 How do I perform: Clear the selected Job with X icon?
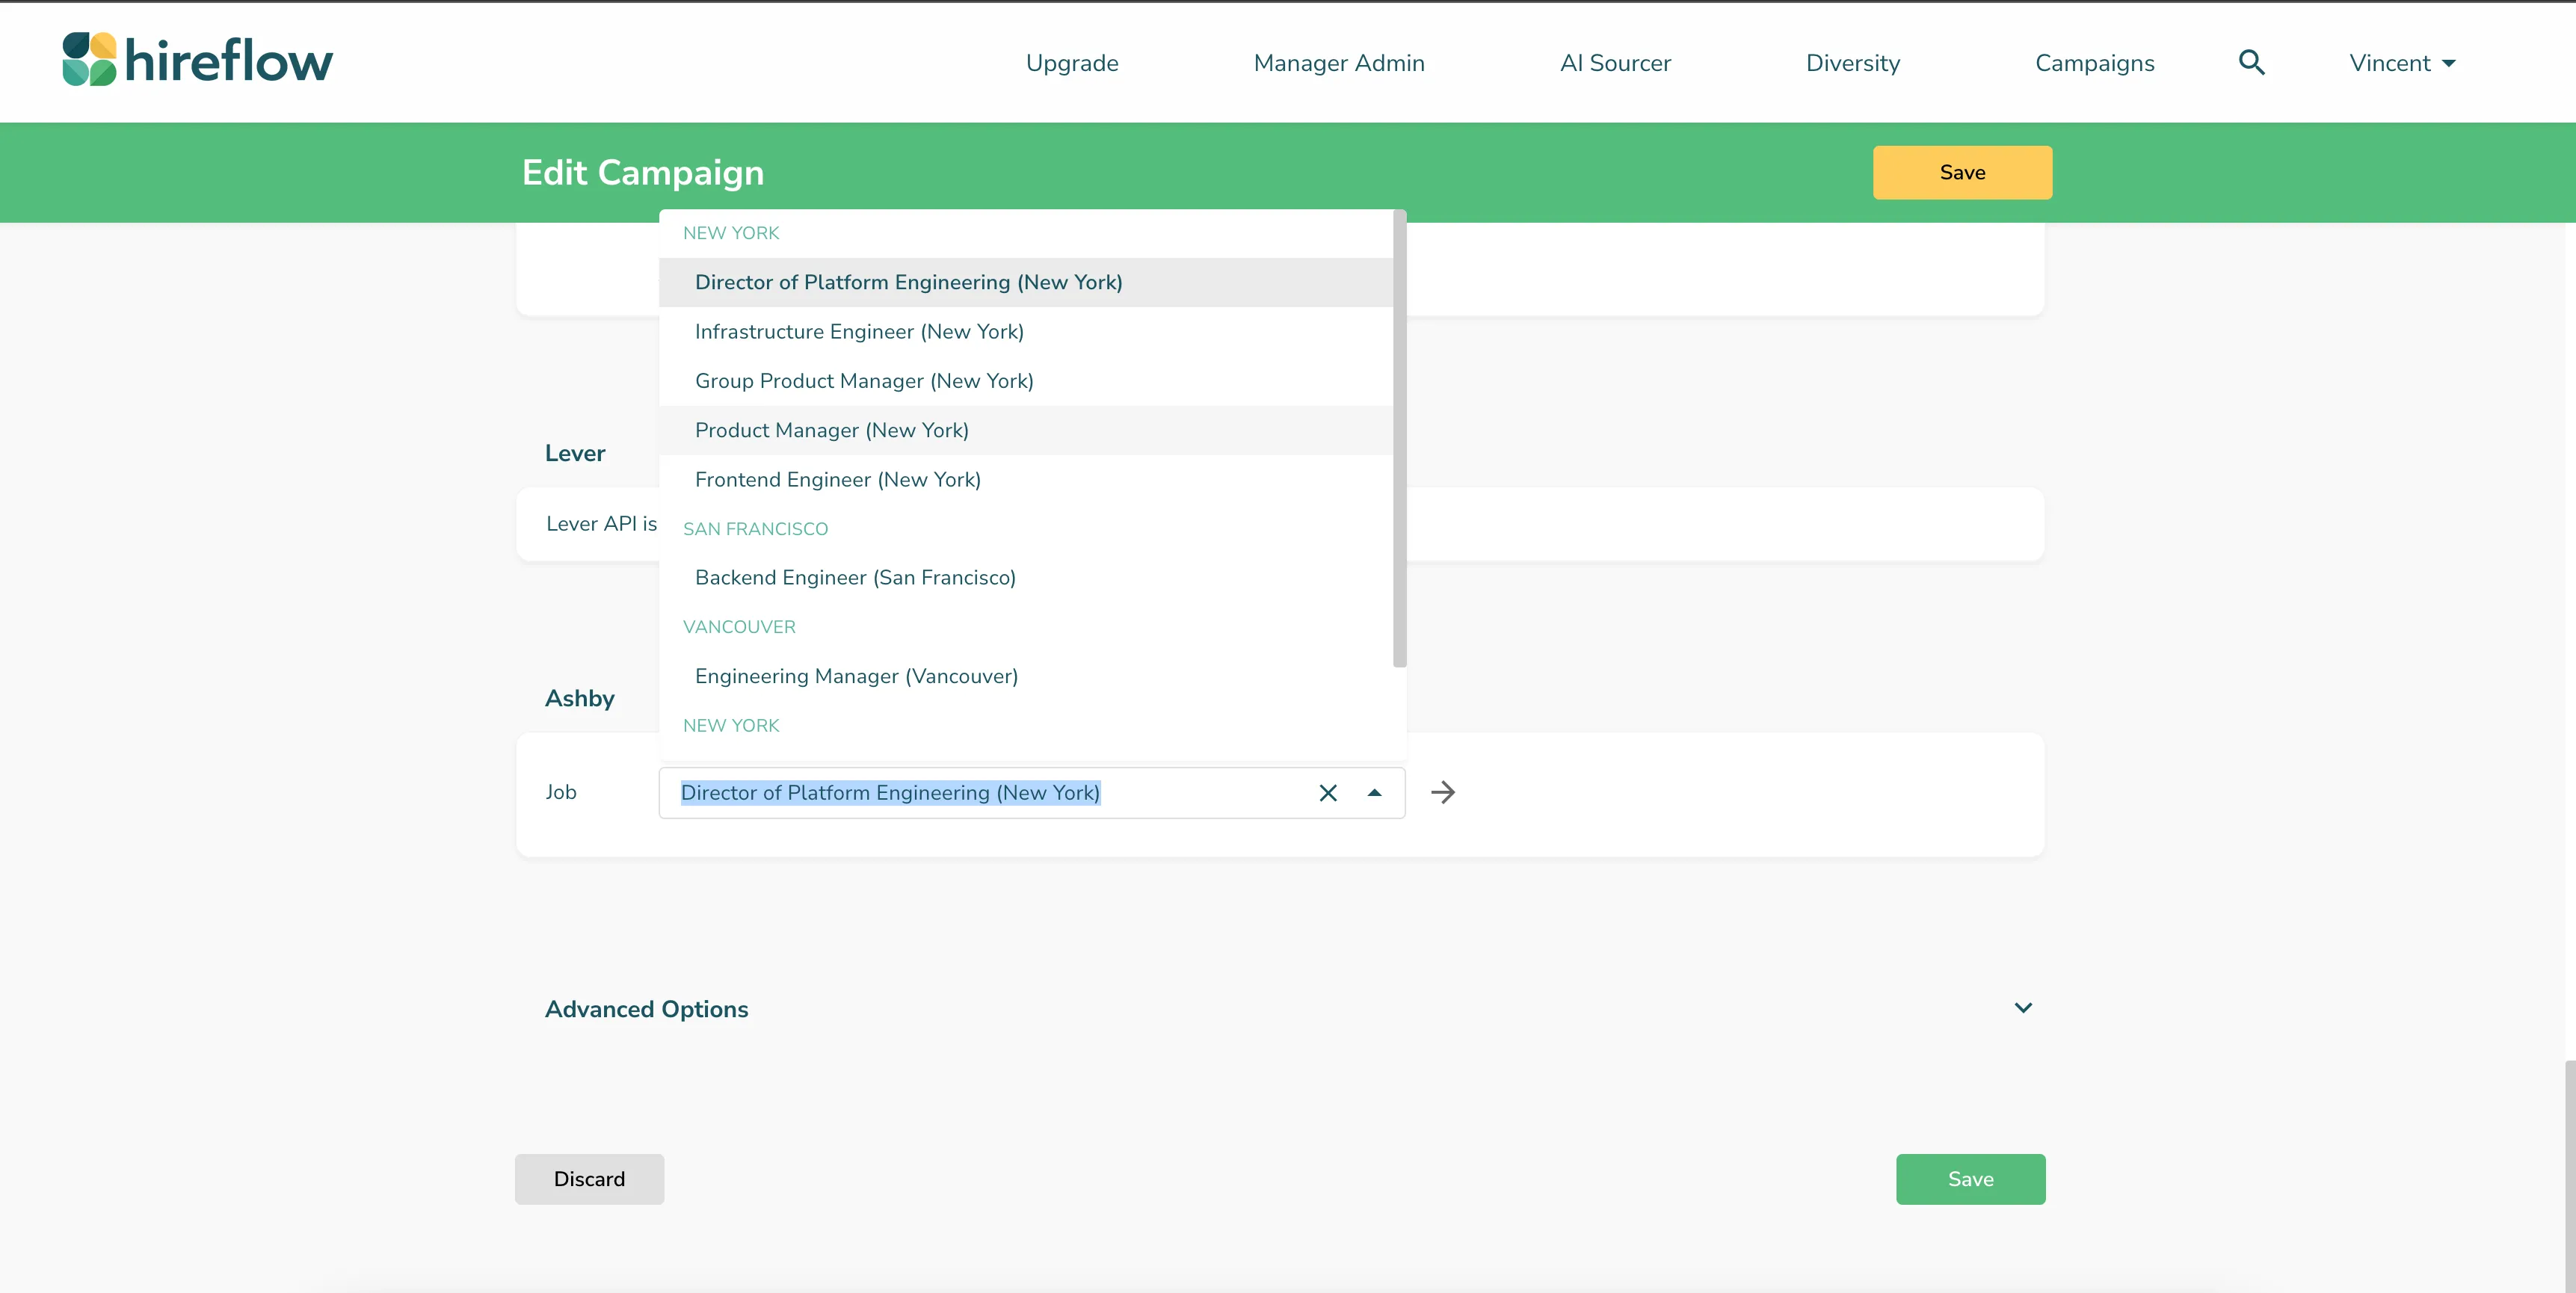tap(1328, 793)
